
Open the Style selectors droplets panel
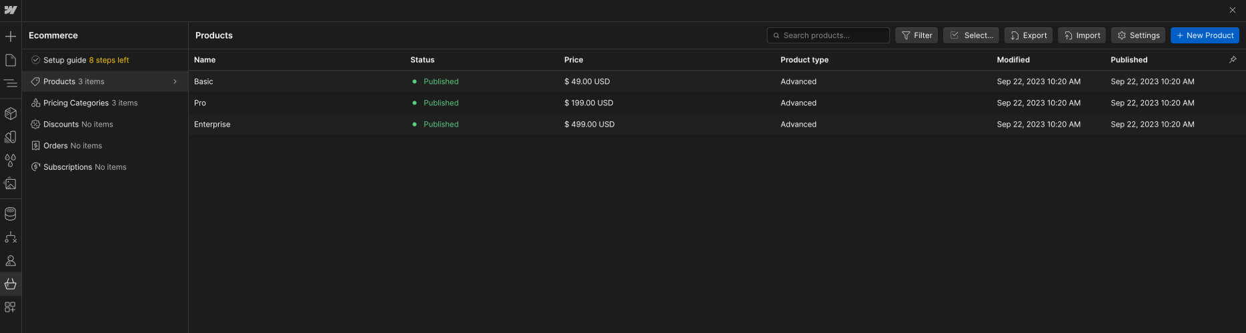point(11,161)
